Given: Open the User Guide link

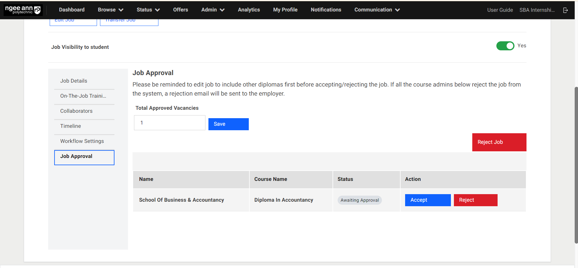Looking at the screenshot, I should coord(500,10).
